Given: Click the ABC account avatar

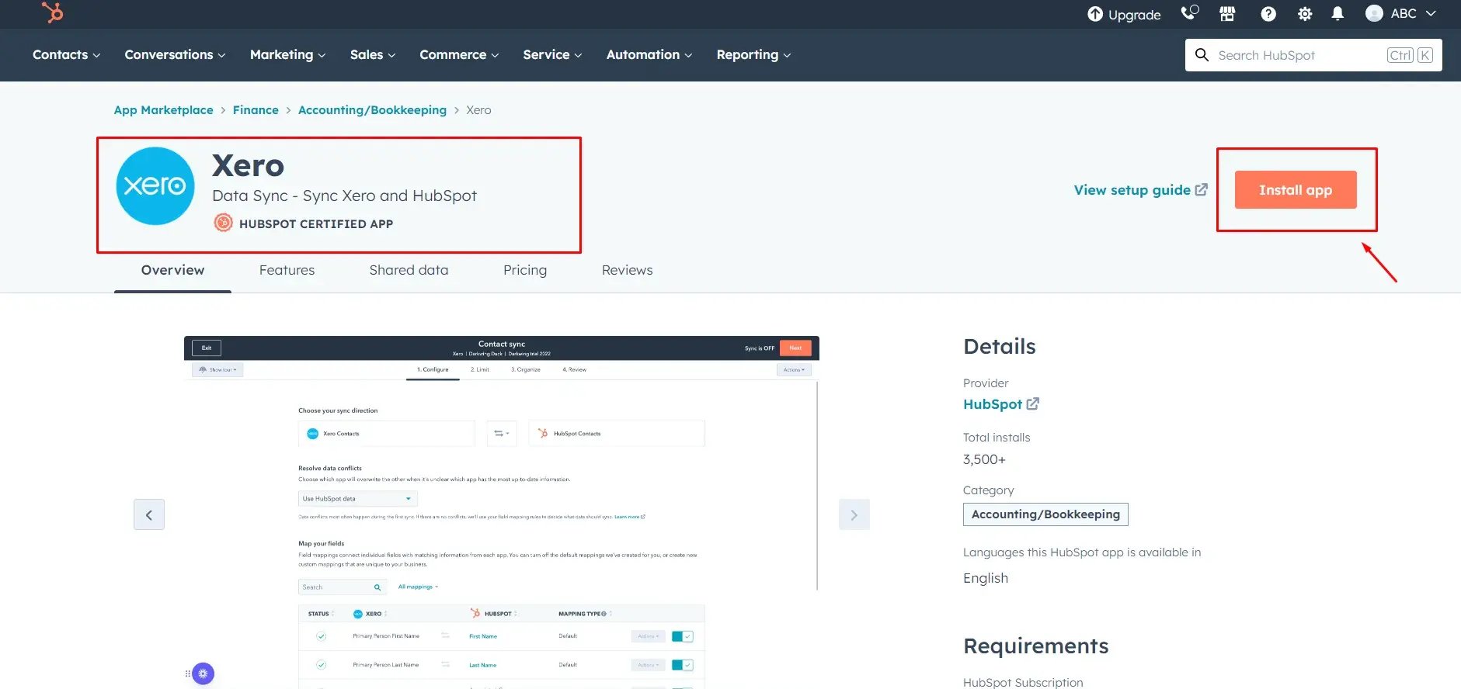Looking at the screenshot, I should coord(1374,13).
